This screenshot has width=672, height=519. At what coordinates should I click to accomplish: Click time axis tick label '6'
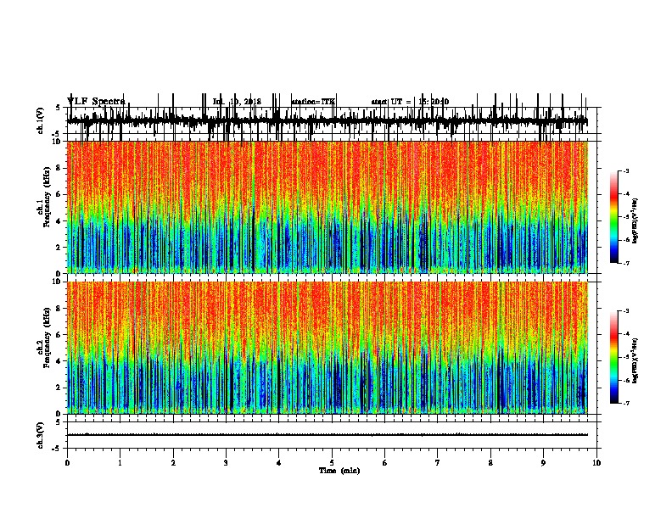point(384,463)
